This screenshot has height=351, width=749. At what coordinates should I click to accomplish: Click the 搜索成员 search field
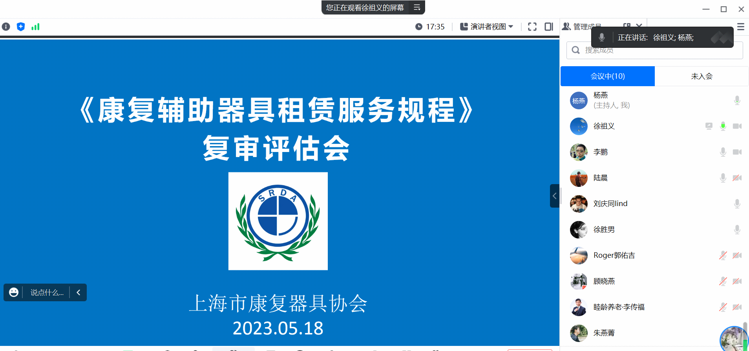[x=659, y=50]
